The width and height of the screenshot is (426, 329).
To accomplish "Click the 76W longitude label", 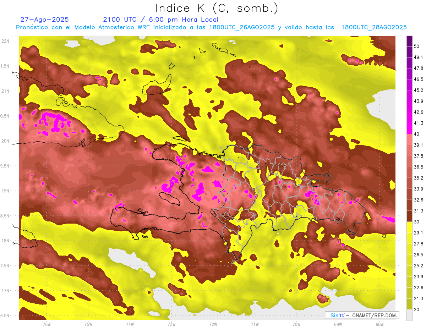I will click(x=47, y=324).
